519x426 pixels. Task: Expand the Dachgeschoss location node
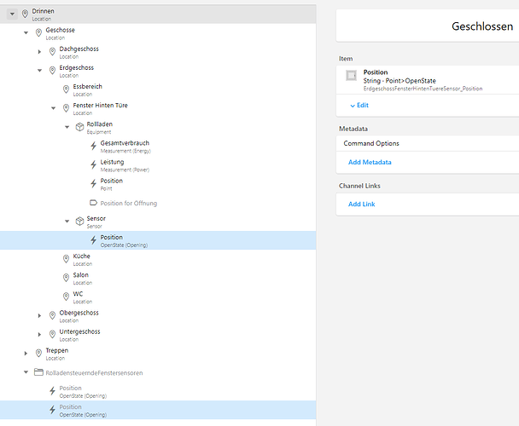point(39,52)
